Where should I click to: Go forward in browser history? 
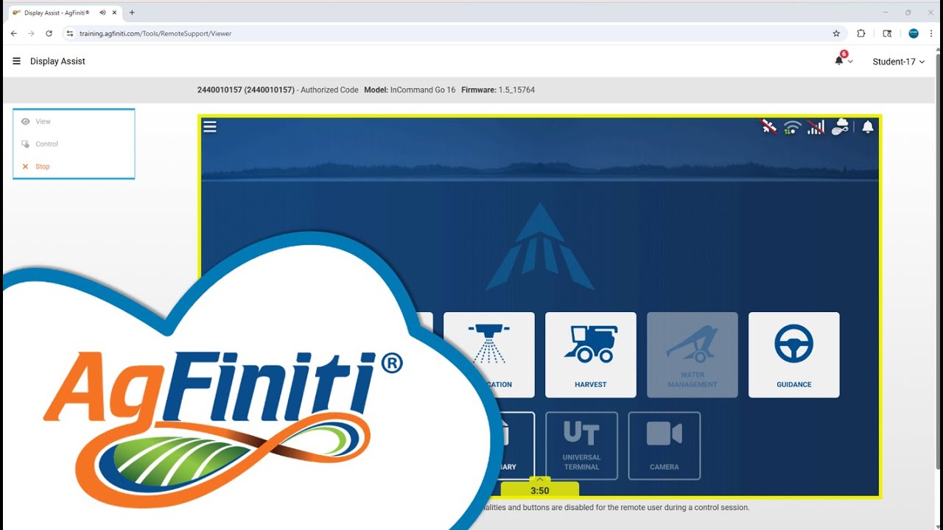pos(31,33)
